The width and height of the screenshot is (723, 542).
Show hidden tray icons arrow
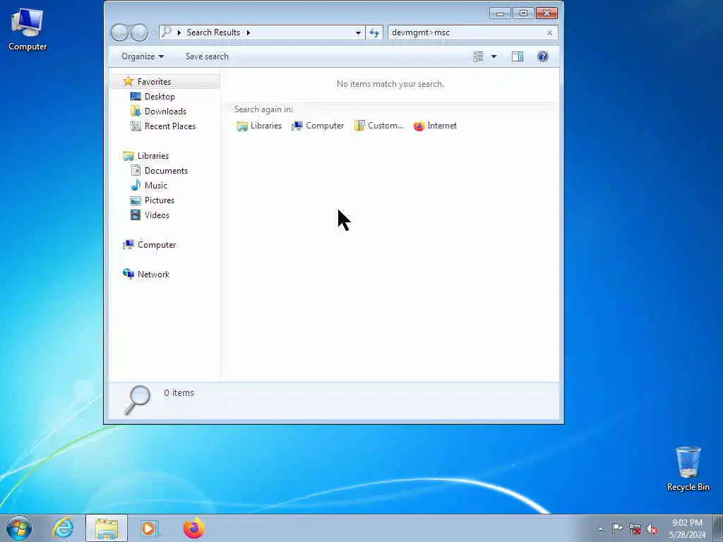tap(600, 529)
